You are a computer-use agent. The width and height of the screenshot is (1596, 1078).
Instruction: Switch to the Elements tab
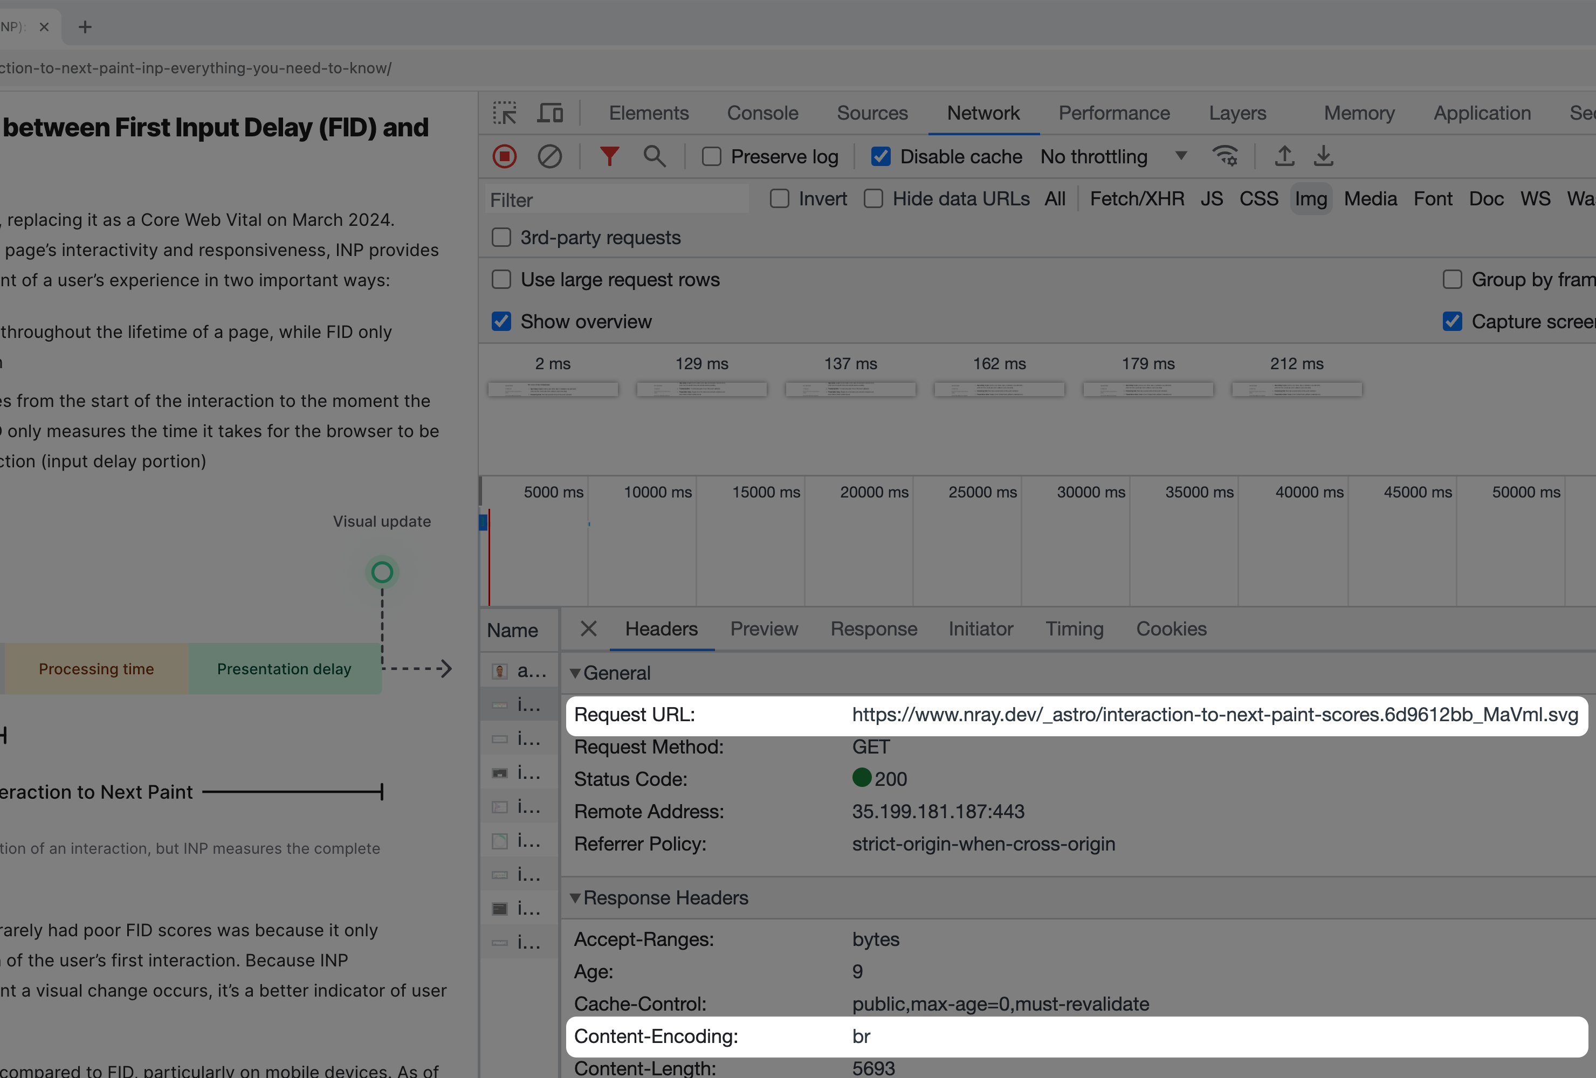(648, 113)
